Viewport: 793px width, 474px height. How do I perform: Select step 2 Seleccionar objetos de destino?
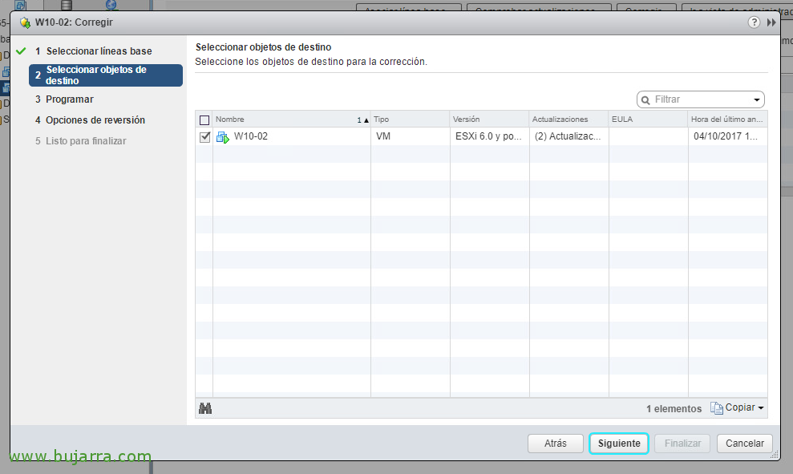106,75
